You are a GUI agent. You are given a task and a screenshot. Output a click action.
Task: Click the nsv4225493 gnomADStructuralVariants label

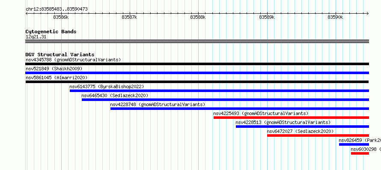click(x=261, y=113)
